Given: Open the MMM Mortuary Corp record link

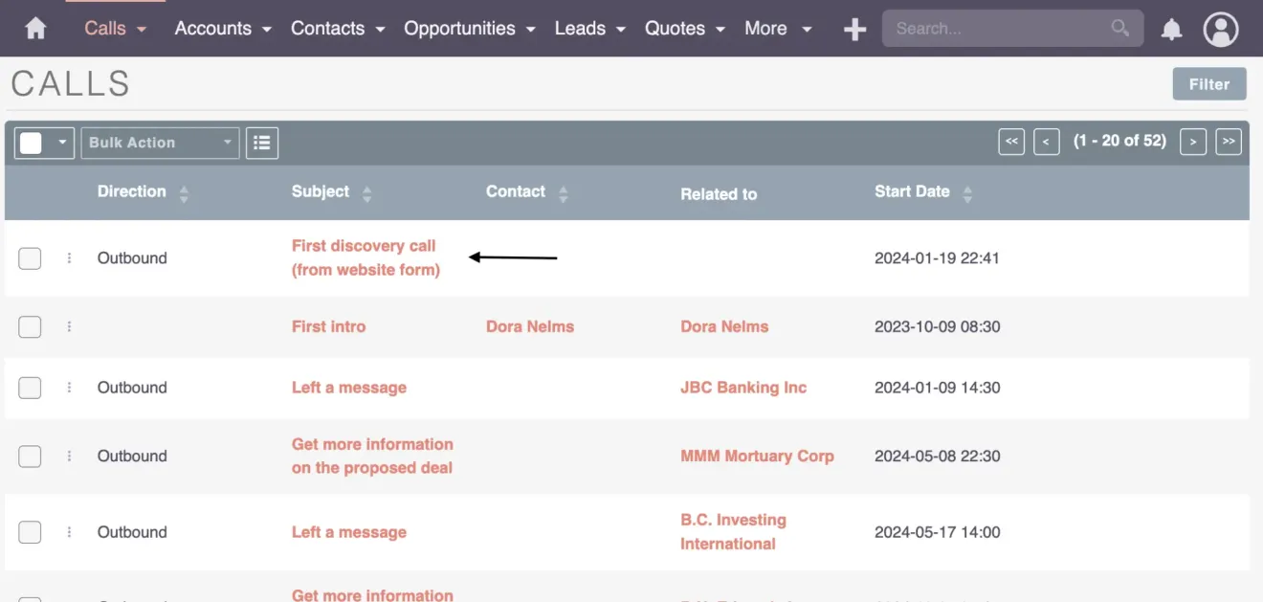Looking at the screenshot, I should point(758,457).
